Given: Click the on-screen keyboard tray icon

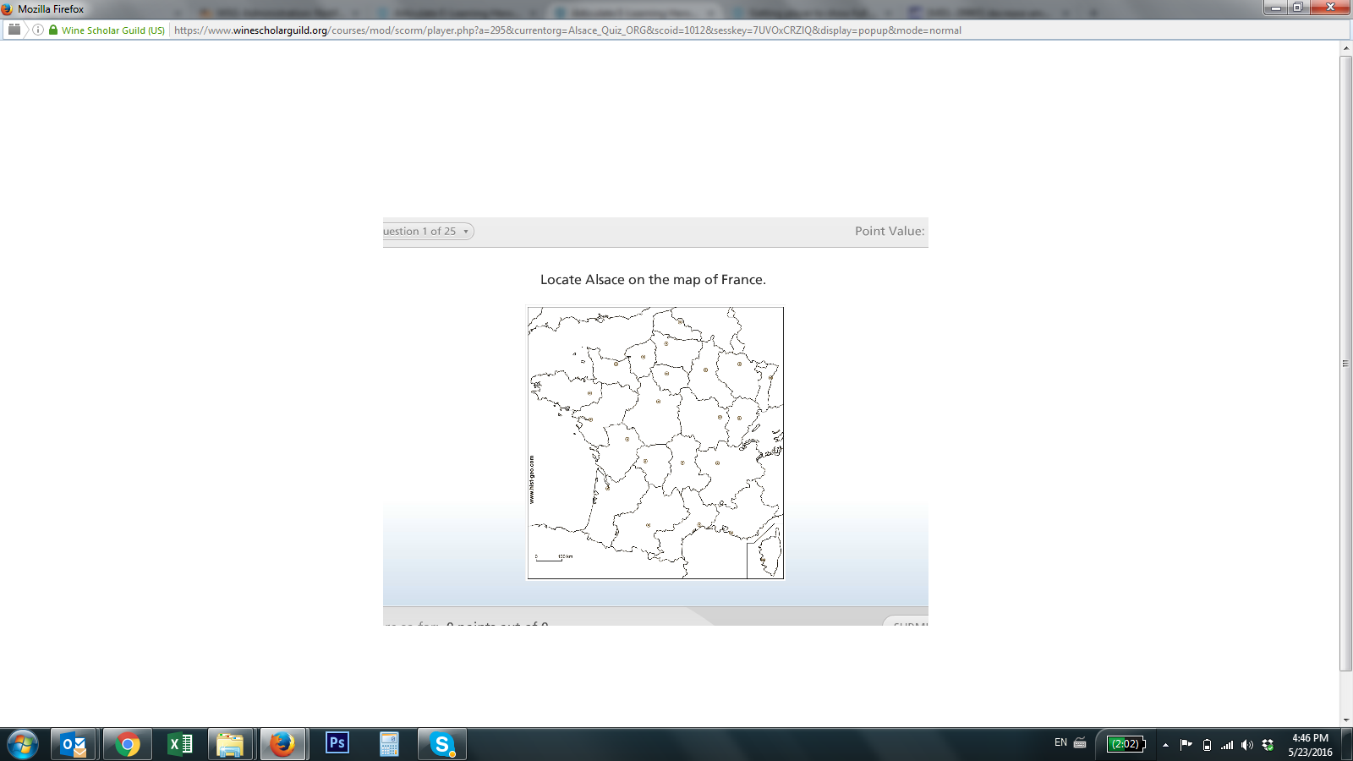Looking at the screenshot, I should coord(1080,743).
